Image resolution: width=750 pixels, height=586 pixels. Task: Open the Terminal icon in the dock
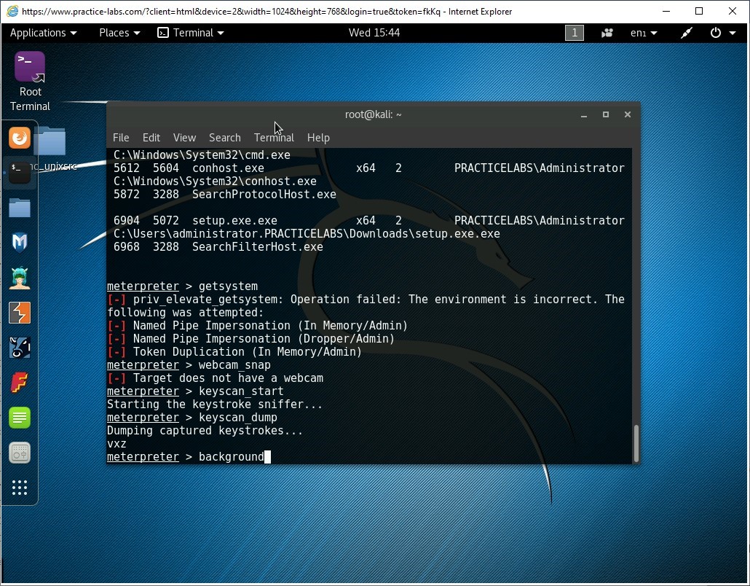[x=20, y=172]
